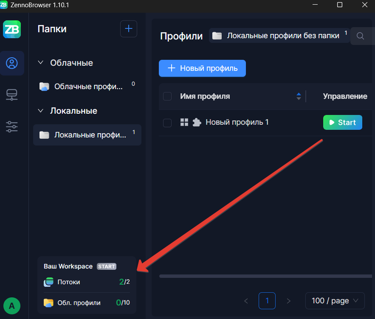
Task: Go to page 1 in pagination
Action: tap(267, 301)
